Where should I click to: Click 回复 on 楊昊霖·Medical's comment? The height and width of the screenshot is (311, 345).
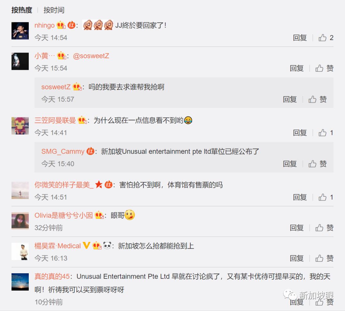click(x=296, y=258)
